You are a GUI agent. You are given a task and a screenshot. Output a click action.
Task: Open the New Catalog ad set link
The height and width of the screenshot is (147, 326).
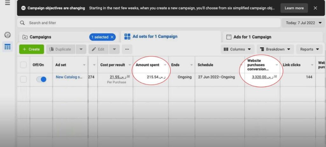click(x=70, y=77)
